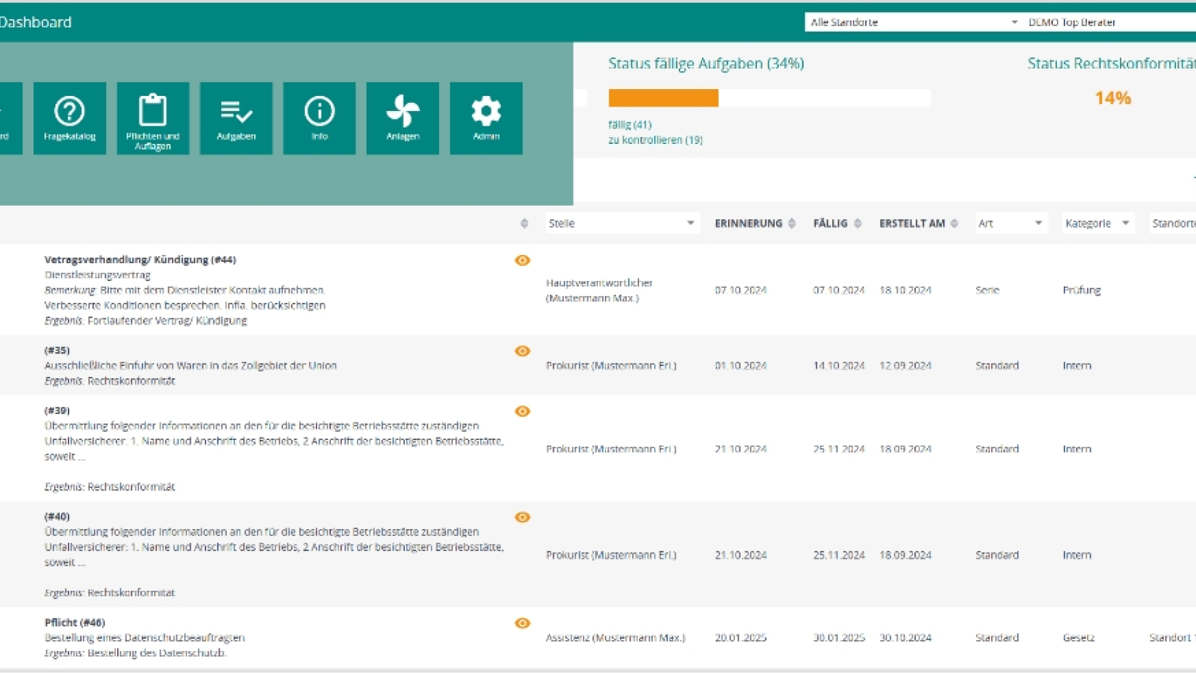This screenshot has height=673, width=1196.
Task: Toggle the eye icon on task #44
Action: (x=522, y=260)
